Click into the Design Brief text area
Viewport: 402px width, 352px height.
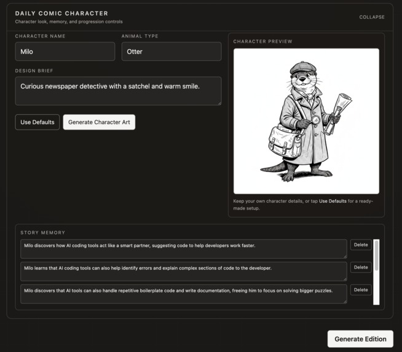point(118,91)
